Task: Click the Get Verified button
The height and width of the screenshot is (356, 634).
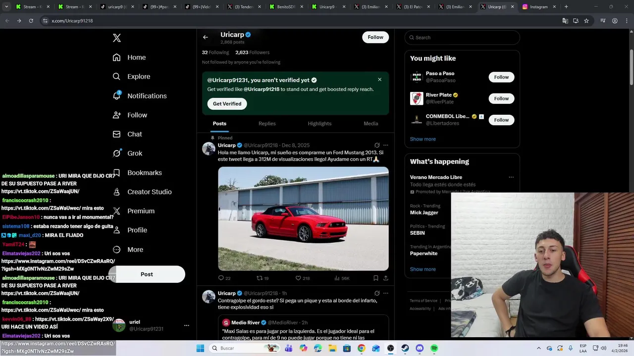Action: (227, 104)
